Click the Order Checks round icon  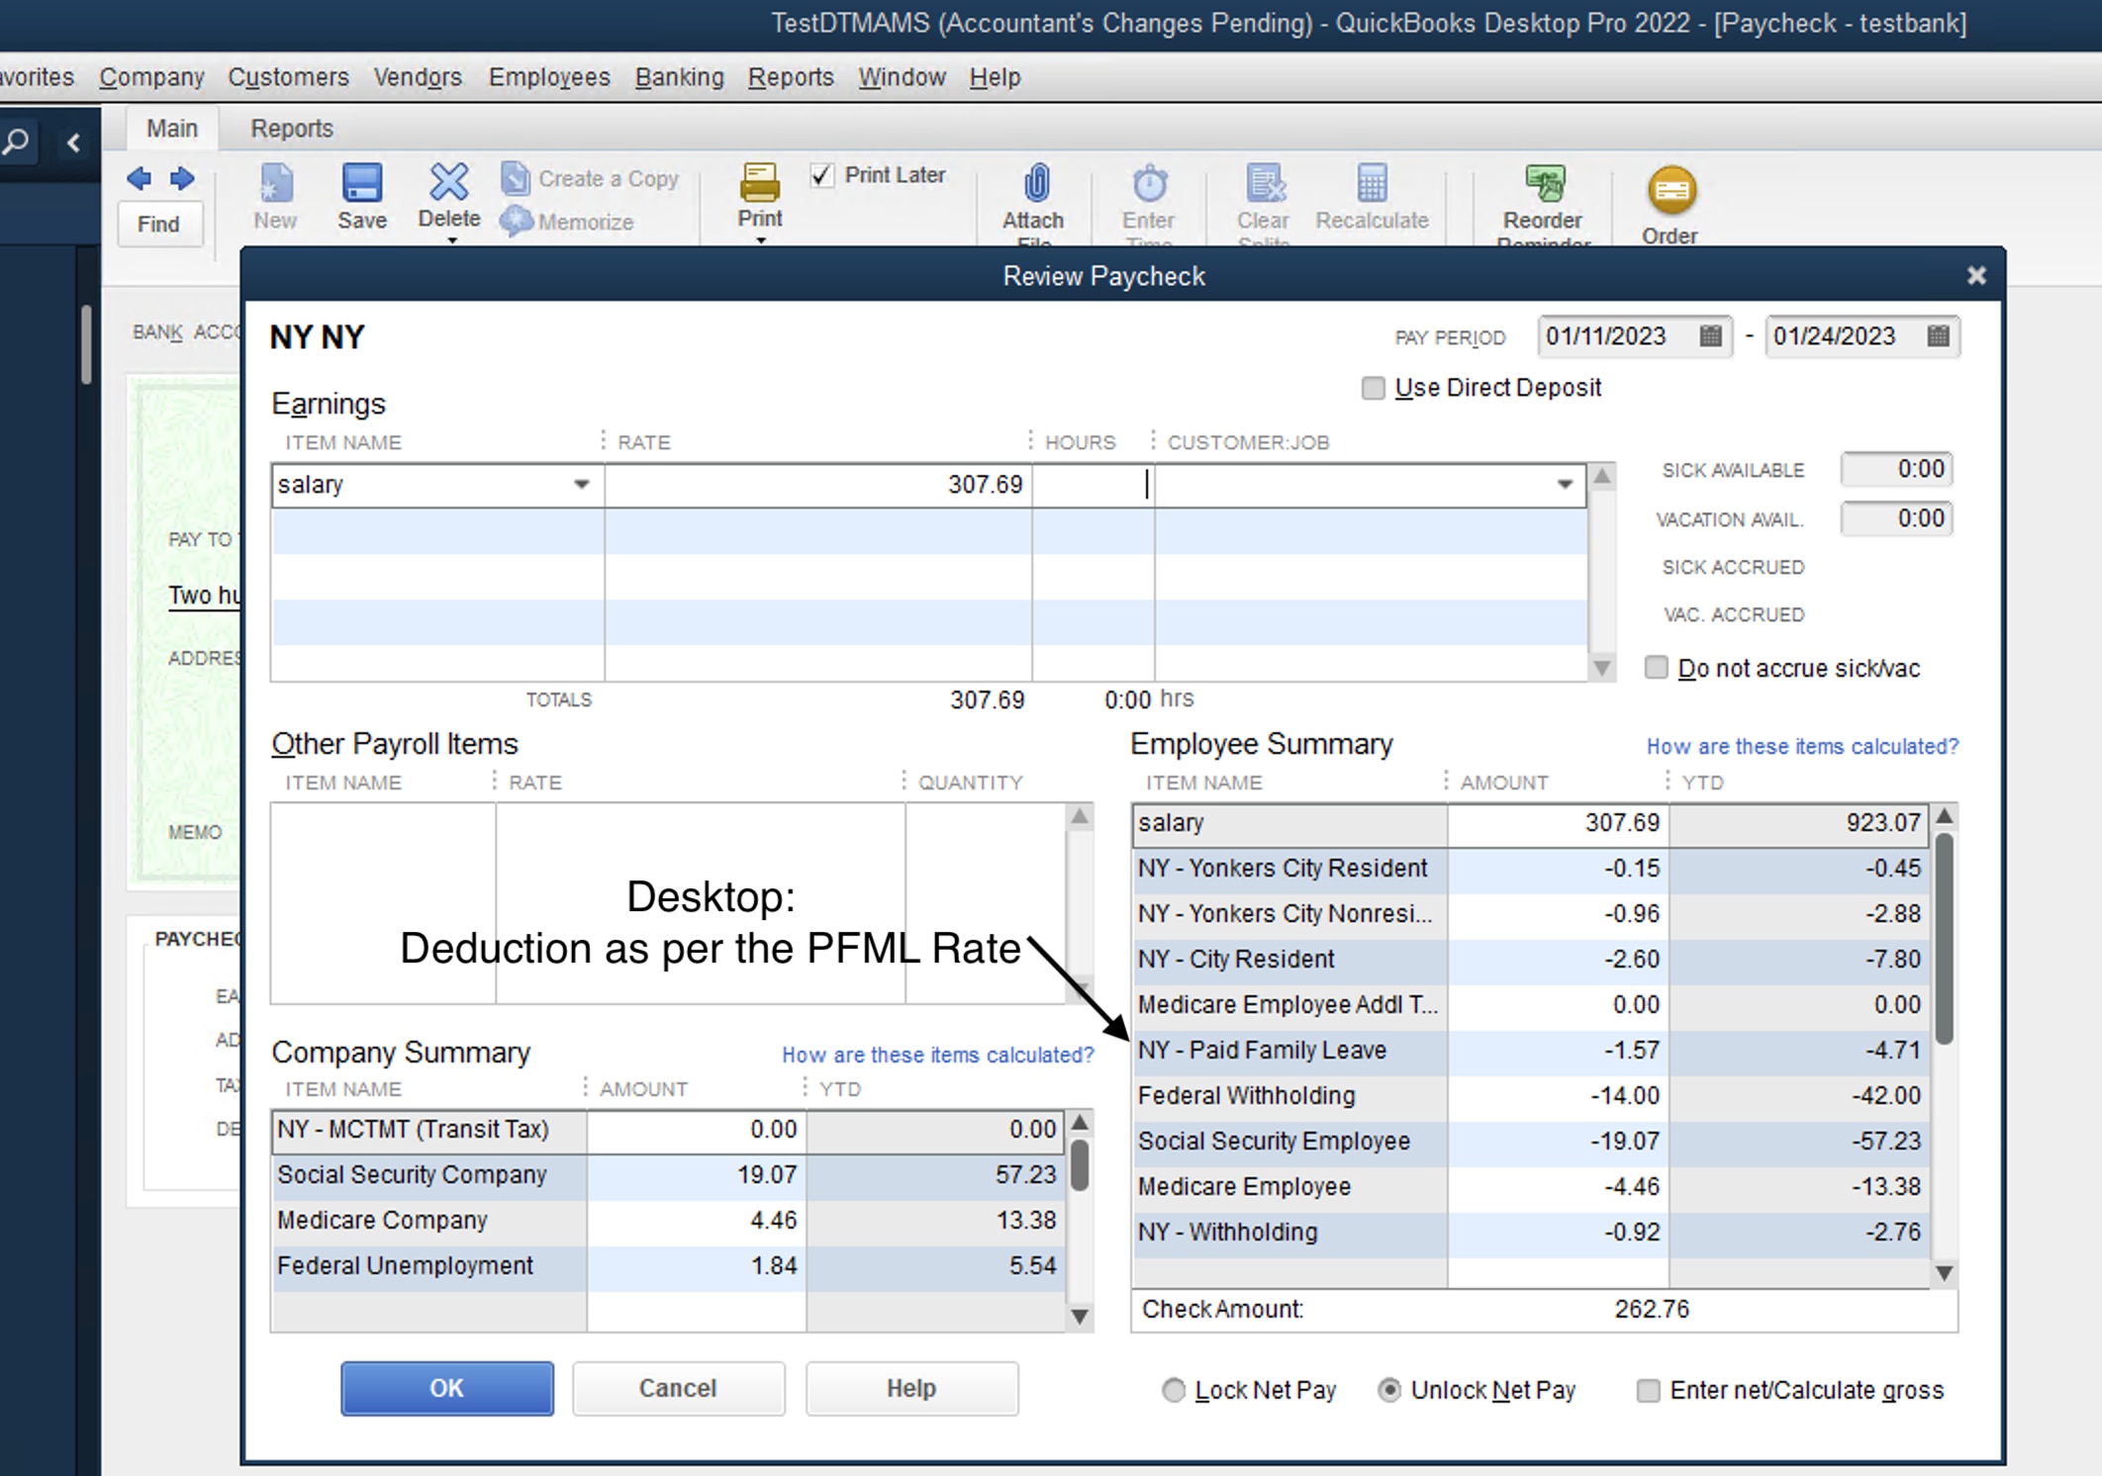pyautogui.click(x=1672, y=190)
